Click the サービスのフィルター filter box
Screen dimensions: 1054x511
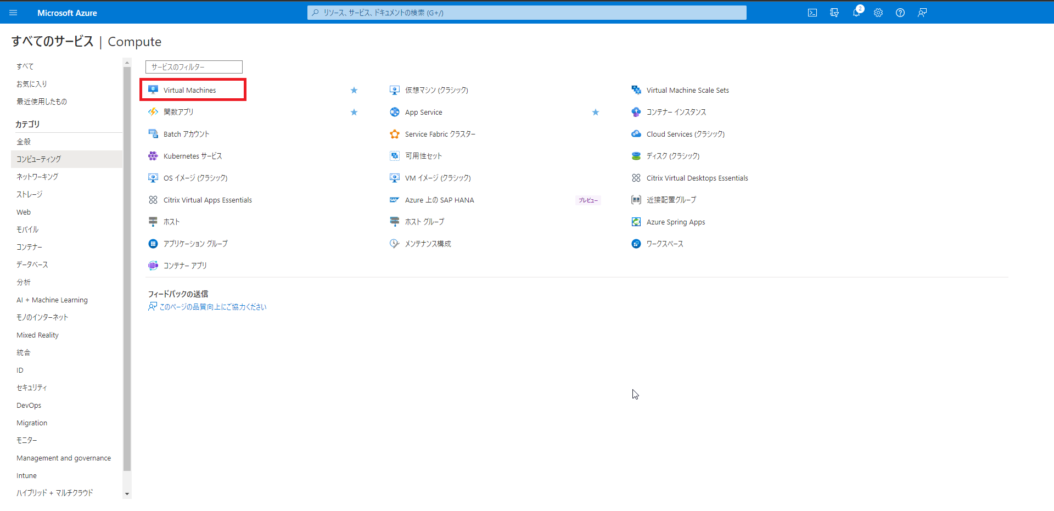coord(194,67)
